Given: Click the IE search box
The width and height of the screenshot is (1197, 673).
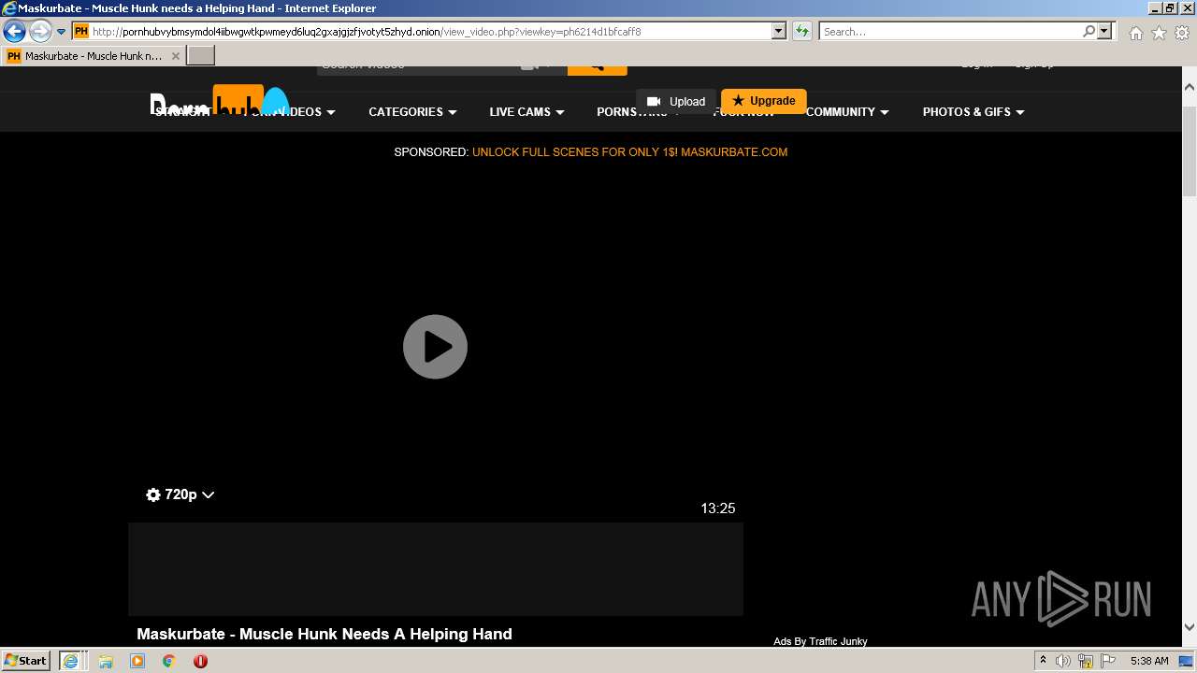Looking at the screenshot, I should tap(949, 32).
